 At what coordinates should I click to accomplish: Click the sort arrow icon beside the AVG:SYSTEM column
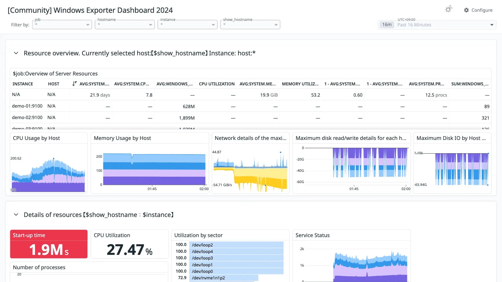point(75,84)
